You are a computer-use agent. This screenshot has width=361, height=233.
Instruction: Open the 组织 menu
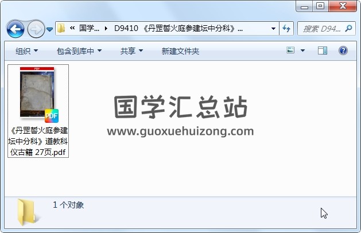point(27,51)
